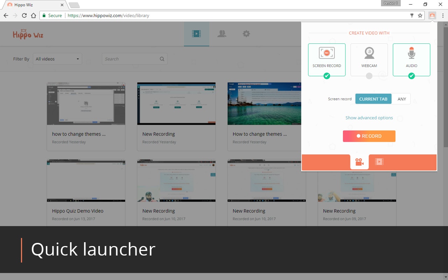This screenshot has height=280, width=448.
Task: Open the first New Recording thumbnail from Jun 10, 2017
Action: [x=176, y=181]
